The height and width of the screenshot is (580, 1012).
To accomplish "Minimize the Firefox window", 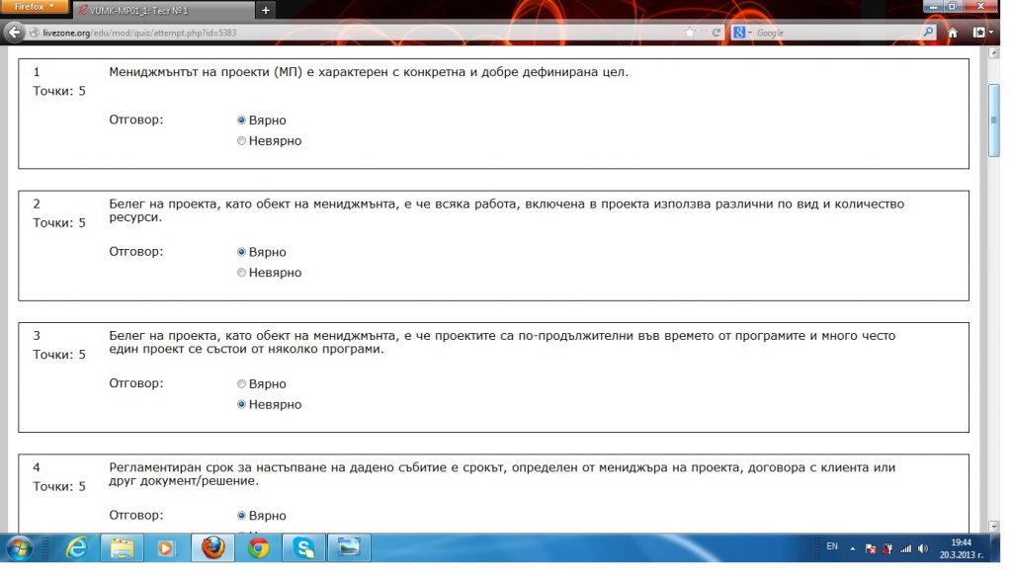I will click(933, 6).
